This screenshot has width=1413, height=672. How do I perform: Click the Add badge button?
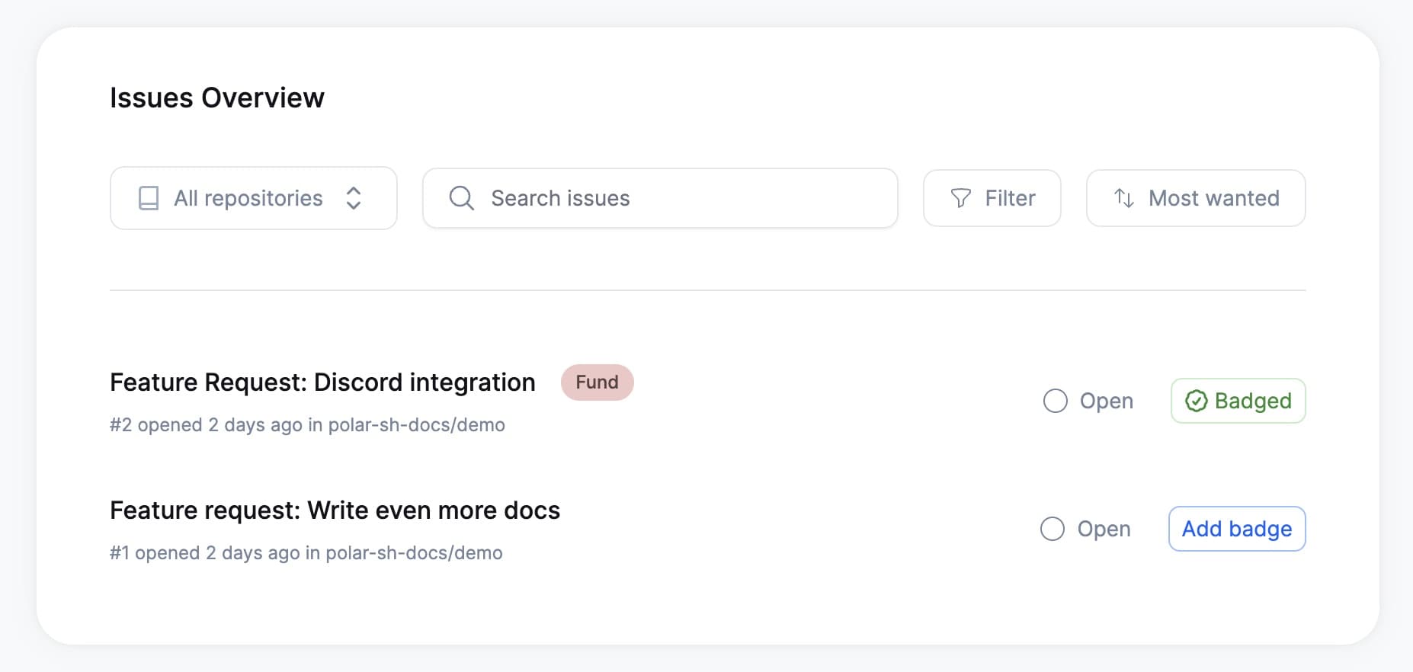click(x=1237, y=529)
